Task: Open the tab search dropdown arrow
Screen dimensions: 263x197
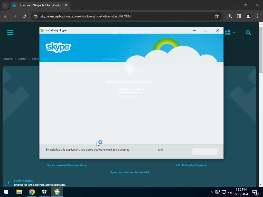Action: click(5, 5)
